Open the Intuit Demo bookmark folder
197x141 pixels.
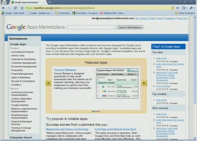[62, 13]
